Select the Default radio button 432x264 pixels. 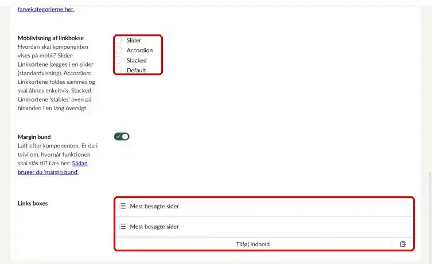tap(118, 70)
